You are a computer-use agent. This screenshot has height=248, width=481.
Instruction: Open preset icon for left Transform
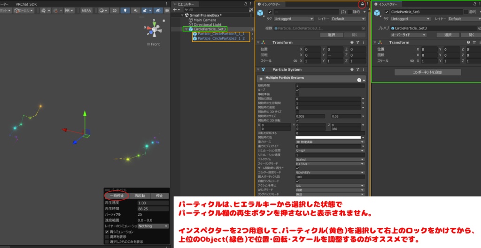[357, 43]
